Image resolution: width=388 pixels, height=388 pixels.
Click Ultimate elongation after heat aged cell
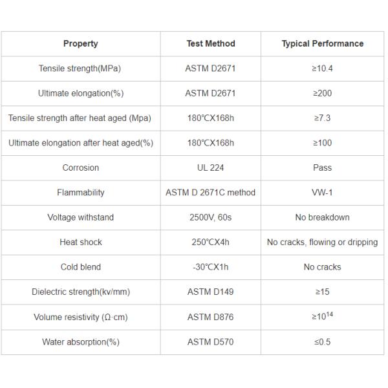click(81, 143)
